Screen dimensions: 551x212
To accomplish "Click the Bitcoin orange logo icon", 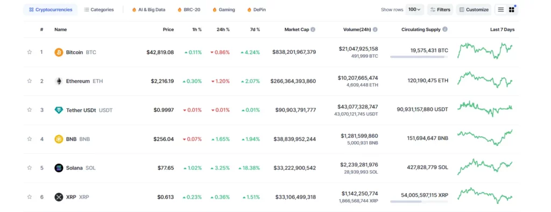I will point(59,52).
